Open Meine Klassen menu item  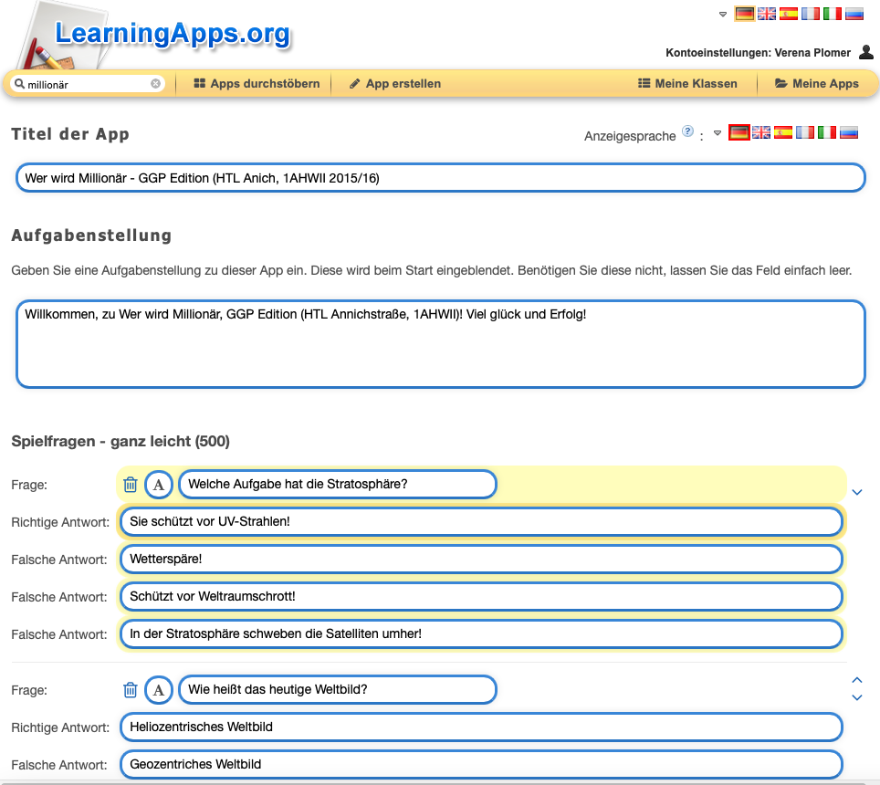coord(687,84)
